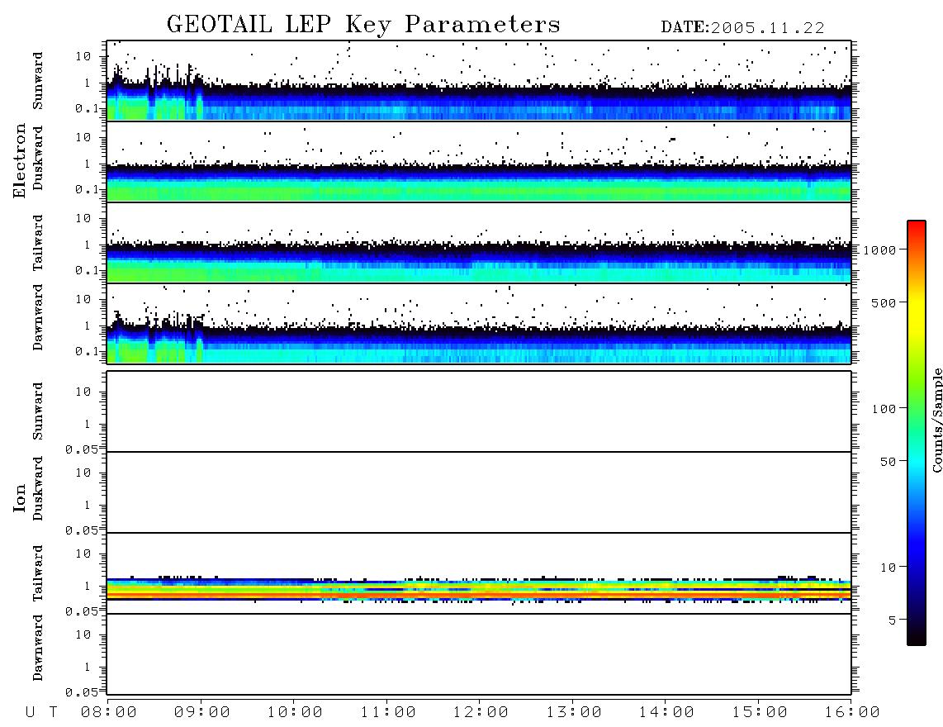
Task: Click the Ion group axis label
Action: coord(20,498)
